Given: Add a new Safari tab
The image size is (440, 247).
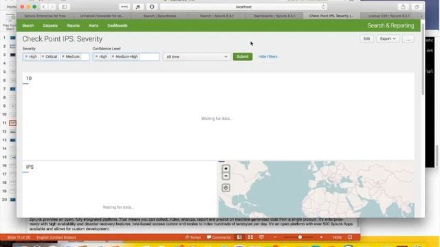Looking at the screenshot, I should pyautogui.click(x=421, y=16).
